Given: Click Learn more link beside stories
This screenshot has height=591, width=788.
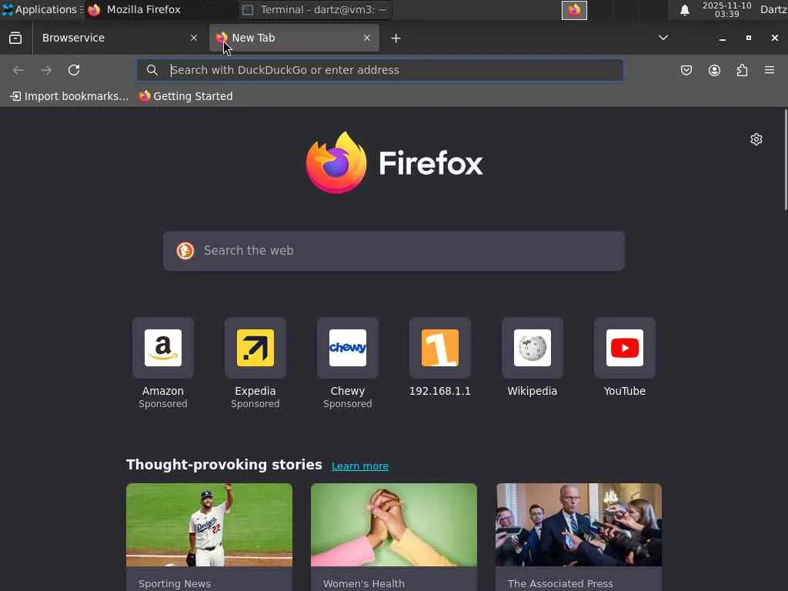Looking at the screenshot, I should 360,466.
